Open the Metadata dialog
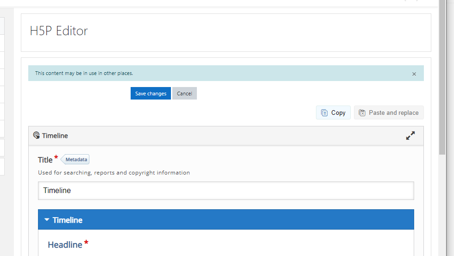This screenshot has width=454, height=256. coord(75,159)
